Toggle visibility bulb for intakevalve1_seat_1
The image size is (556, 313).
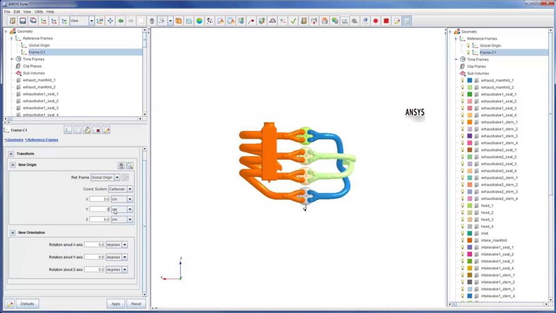[462, 247]
